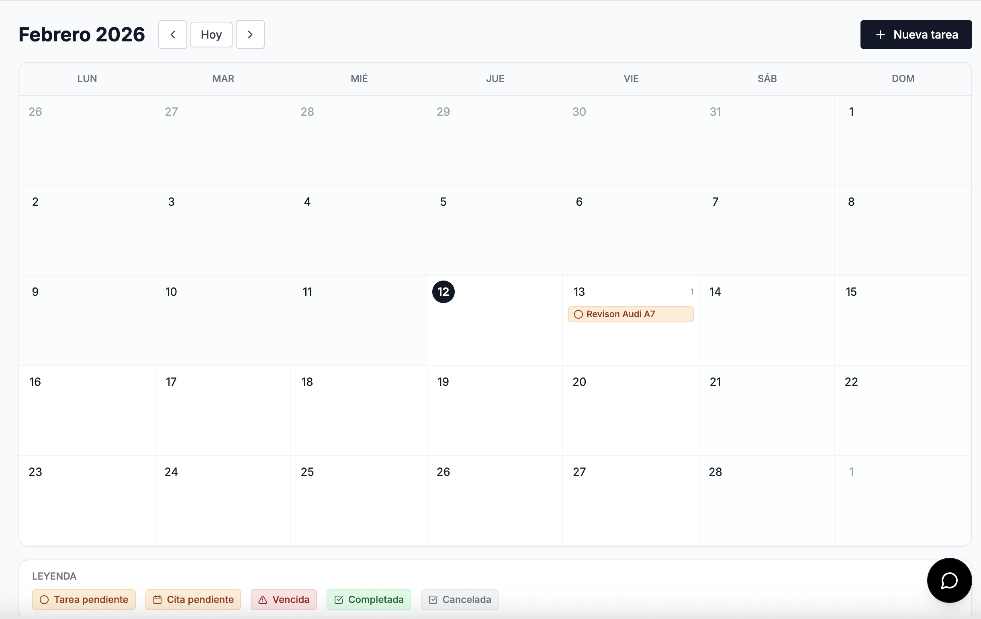The width and height of the screenshot is (981, 619).
Task: Click the DOM column header
Action: [x=903, y=79]
